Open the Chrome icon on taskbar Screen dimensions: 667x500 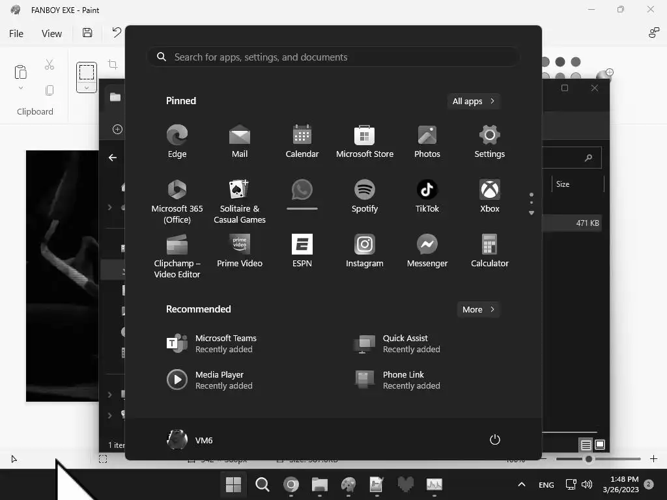291,484
